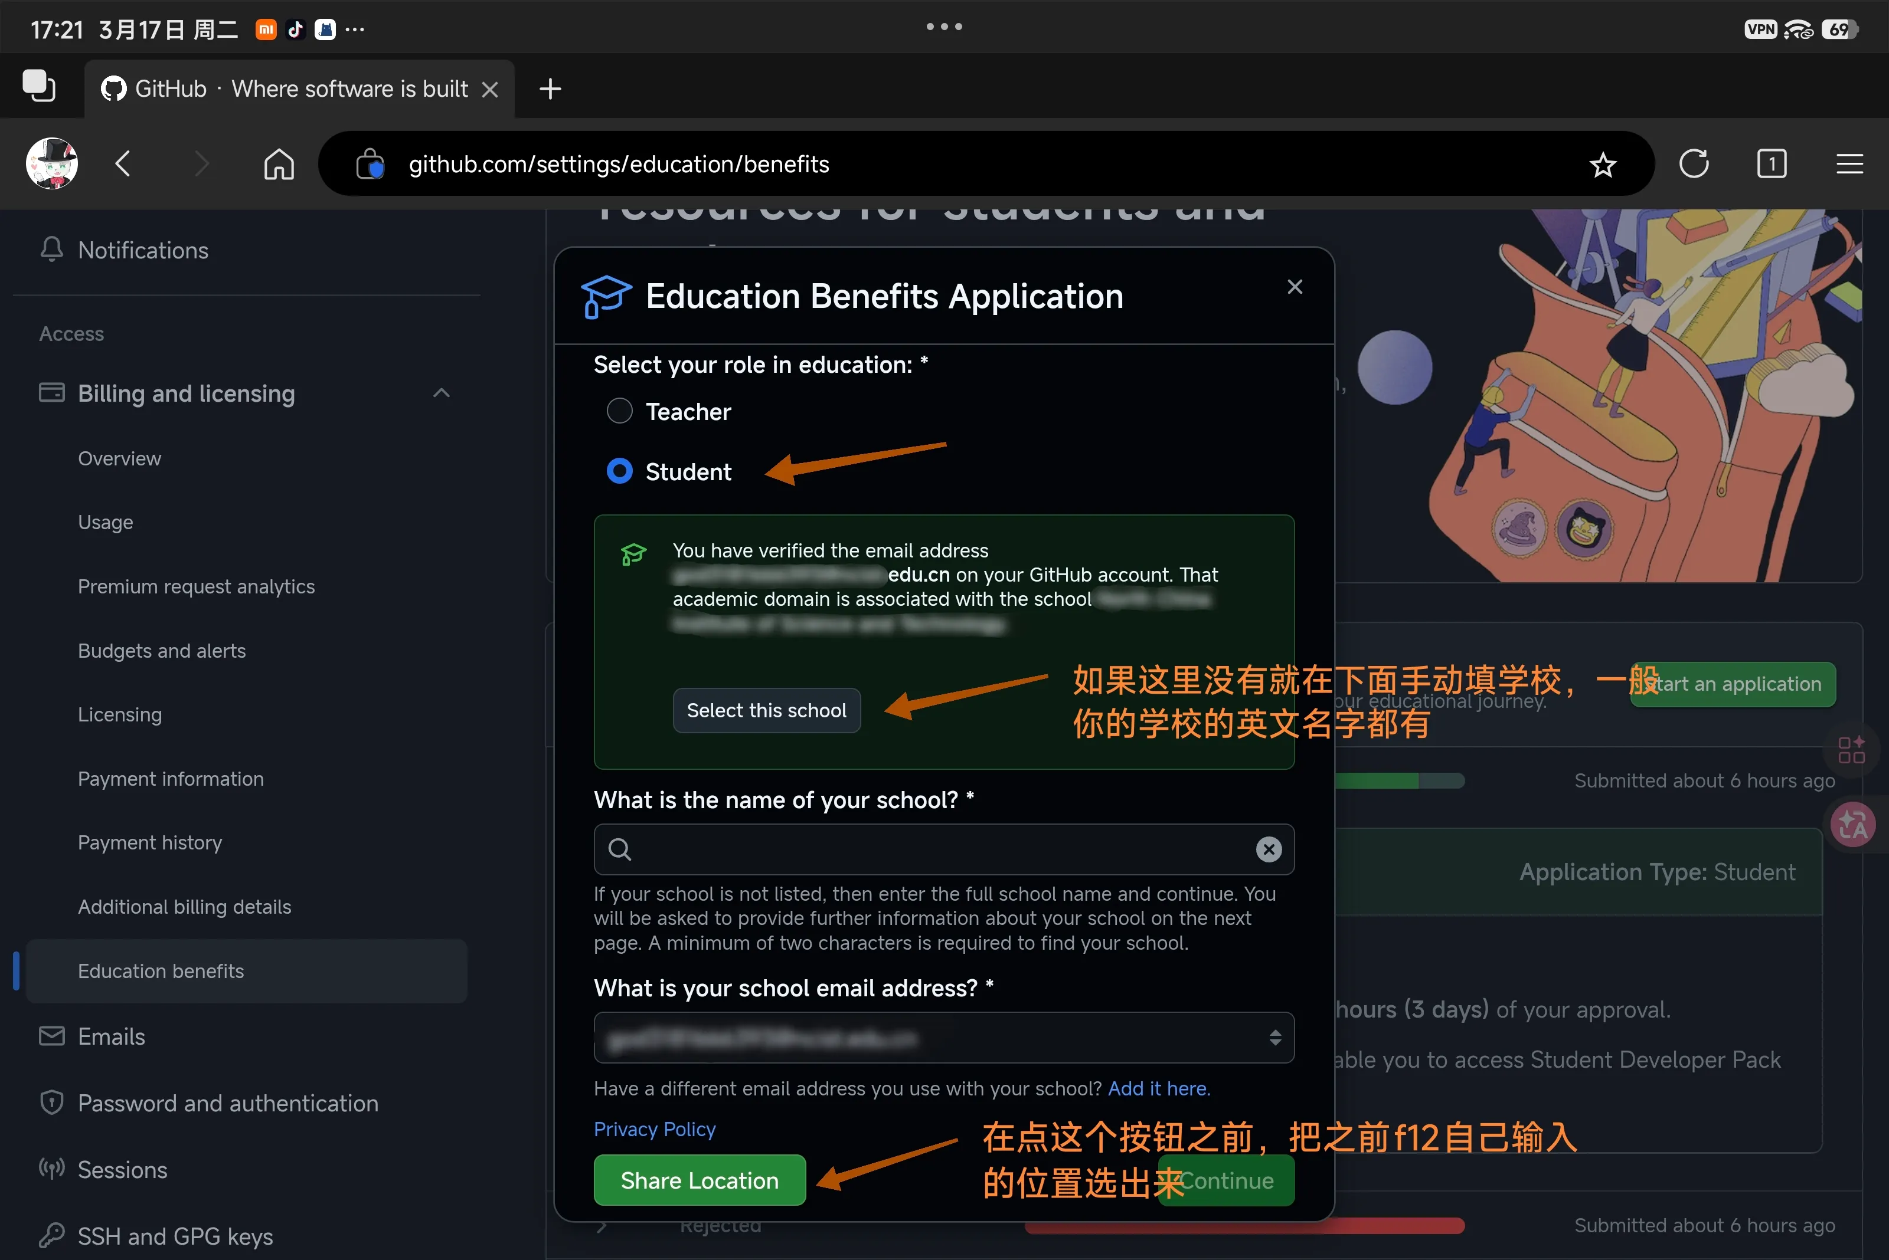Screen dimensions: 1889x1260
Task: Clear the school name search field
Action: point(1269,849)
